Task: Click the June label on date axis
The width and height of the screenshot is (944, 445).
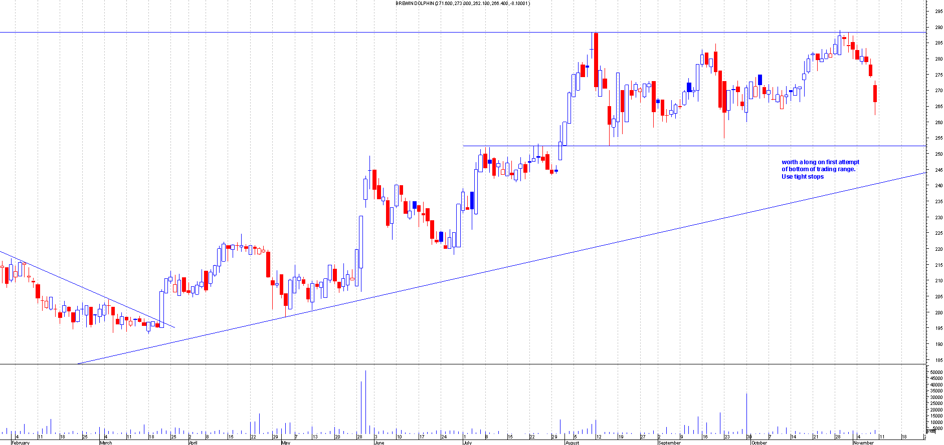Action: pyautogui.click(x=380, y=442)
